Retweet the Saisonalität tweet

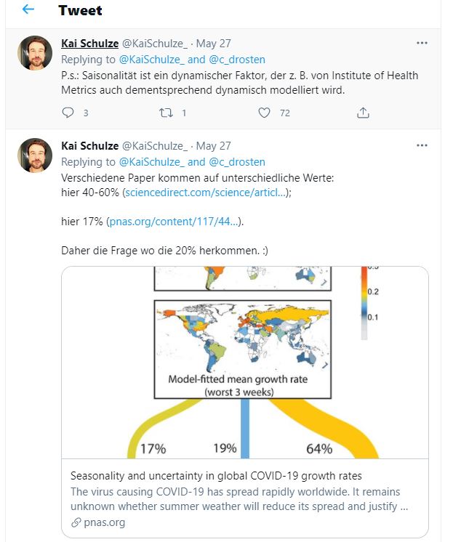point(166,113)
